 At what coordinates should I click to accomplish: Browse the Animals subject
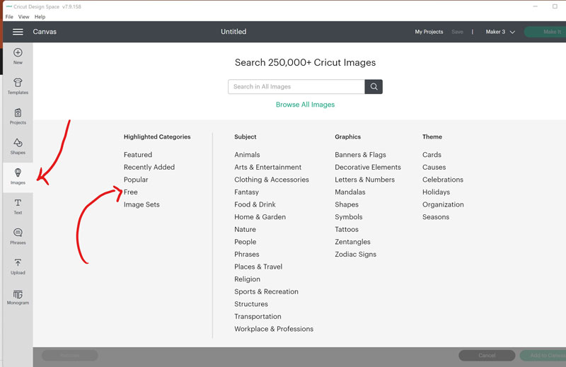pos(247,154)
